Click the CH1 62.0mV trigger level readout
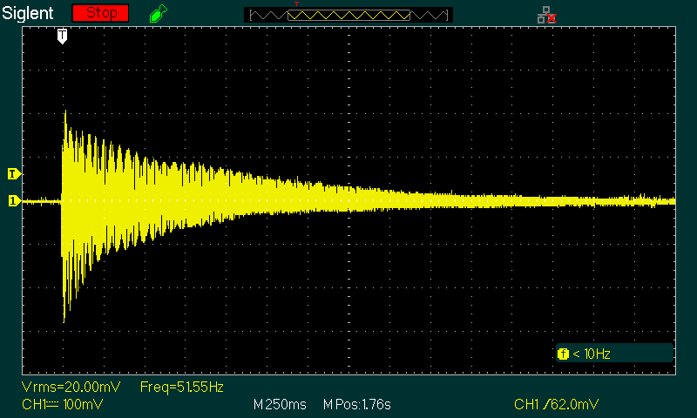The height and width of the screenshot is (418, 697). [x=556, y=404]
